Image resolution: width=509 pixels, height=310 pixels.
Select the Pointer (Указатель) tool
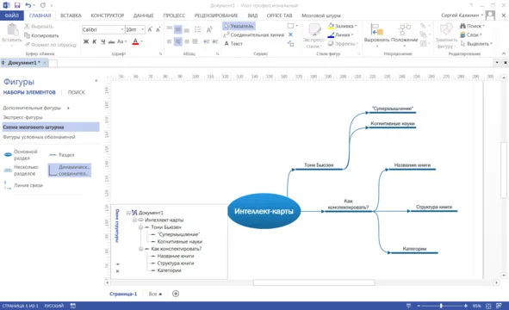point(239,26)
